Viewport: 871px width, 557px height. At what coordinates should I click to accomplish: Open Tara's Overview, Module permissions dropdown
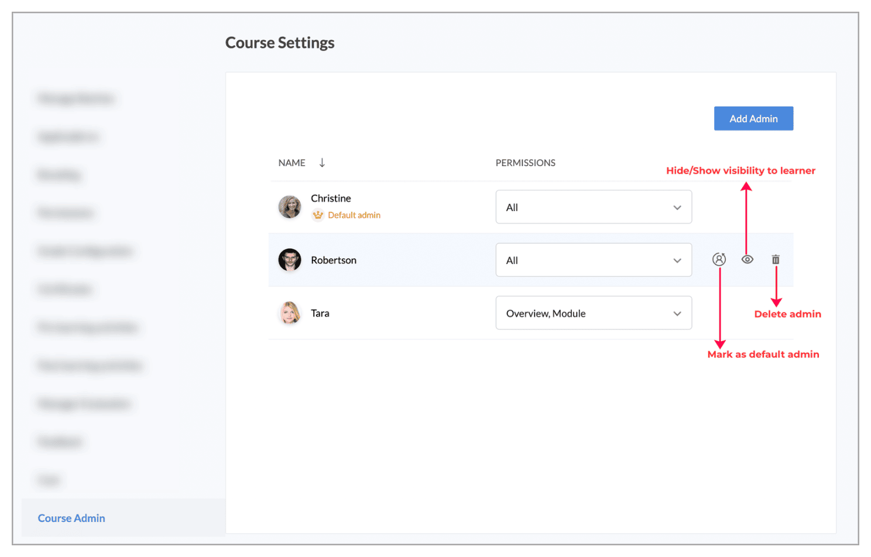click(x=594, y=313)
